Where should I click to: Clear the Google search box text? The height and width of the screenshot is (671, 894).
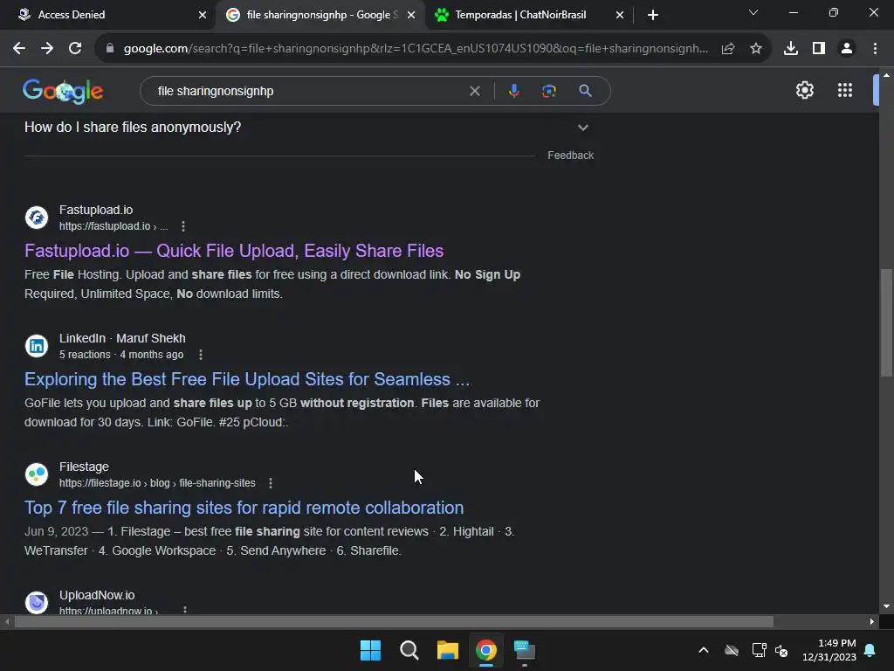click(474, 91)
